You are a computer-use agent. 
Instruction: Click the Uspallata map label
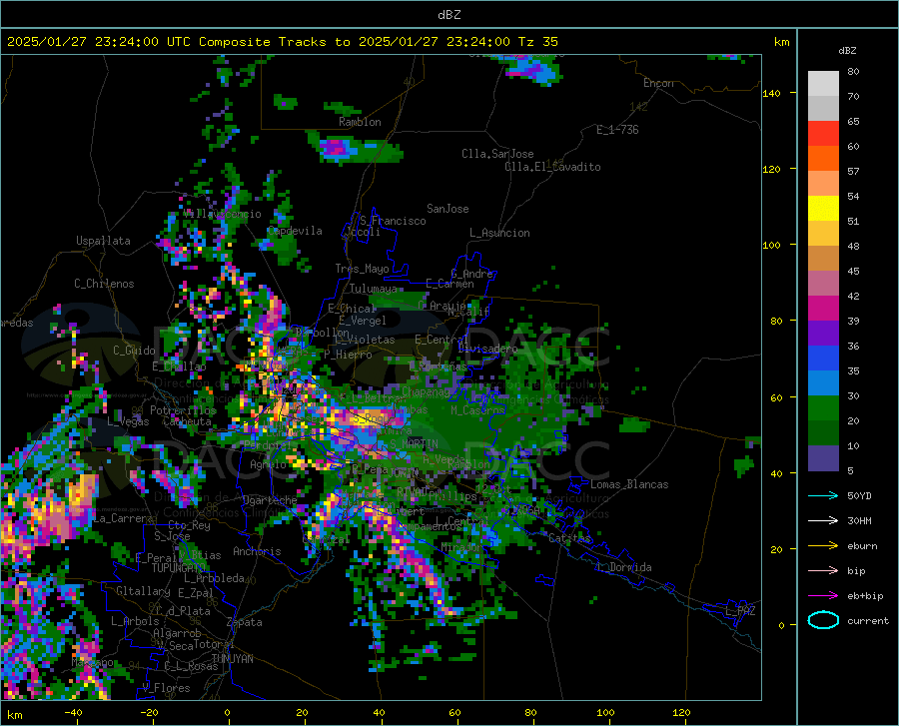[103, 242]
